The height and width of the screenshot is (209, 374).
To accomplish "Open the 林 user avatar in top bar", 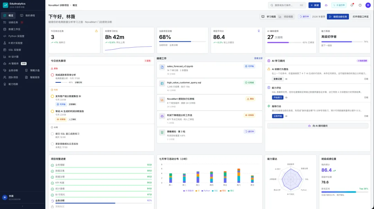I will pos(368,5).
